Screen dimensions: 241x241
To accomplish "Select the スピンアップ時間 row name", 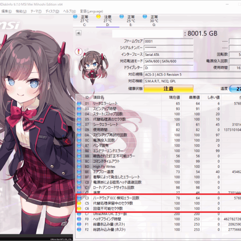I will tap(104, 109).
